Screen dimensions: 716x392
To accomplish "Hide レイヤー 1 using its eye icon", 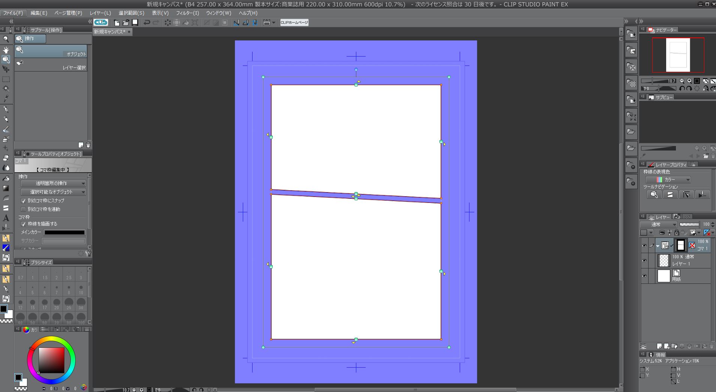I will click(644, 261).
